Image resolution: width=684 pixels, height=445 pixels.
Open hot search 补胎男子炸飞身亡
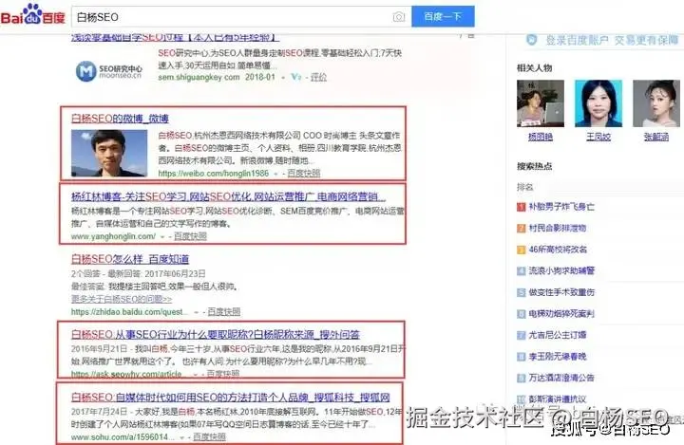point(561,207)
